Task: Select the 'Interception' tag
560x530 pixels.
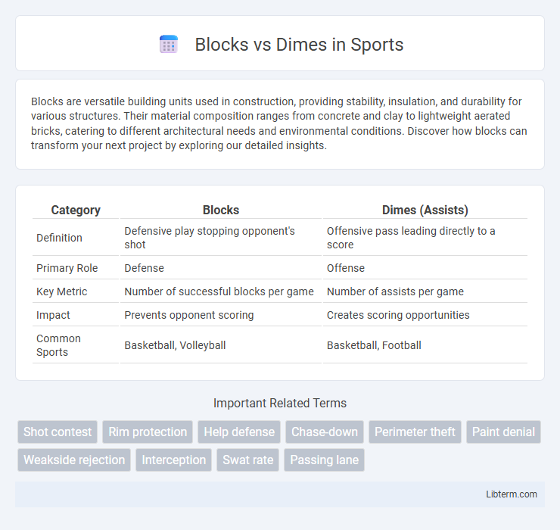Action: 173,460
